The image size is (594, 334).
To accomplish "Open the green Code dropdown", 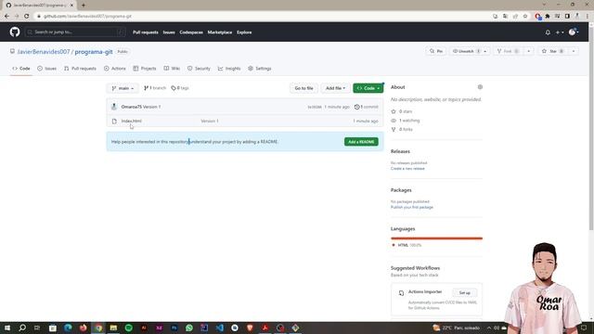I will click(x=368, y=88).
